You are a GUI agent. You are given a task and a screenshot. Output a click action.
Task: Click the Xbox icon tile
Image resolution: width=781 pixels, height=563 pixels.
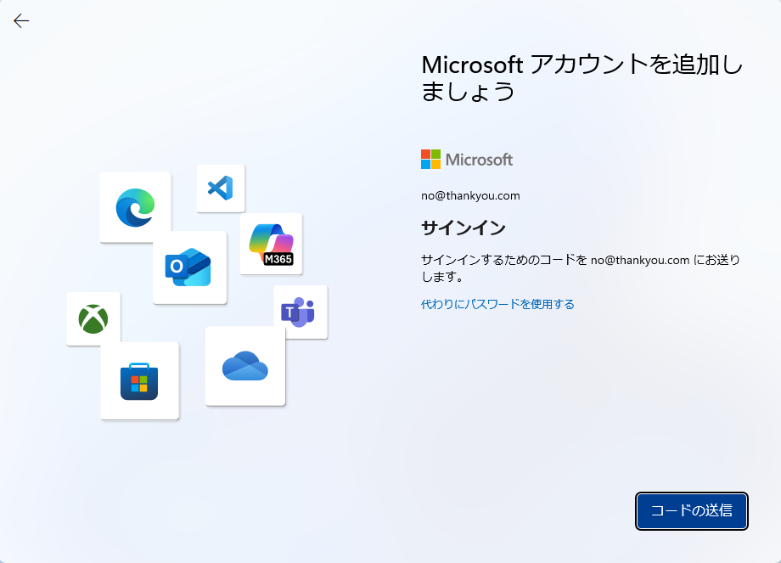coord(93,319)
